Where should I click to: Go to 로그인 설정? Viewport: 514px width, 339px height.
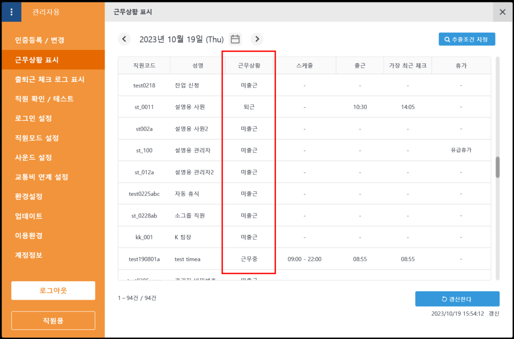(33, 118)
